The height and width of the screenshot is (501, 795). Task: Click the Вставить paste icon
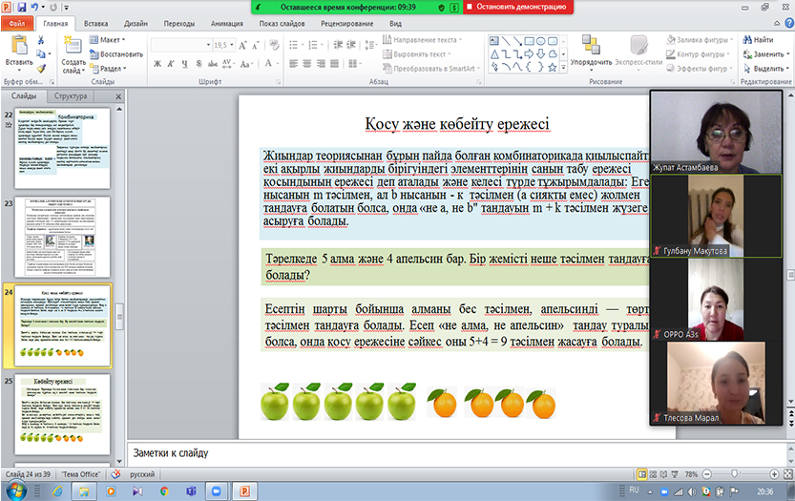pos(18,48)
